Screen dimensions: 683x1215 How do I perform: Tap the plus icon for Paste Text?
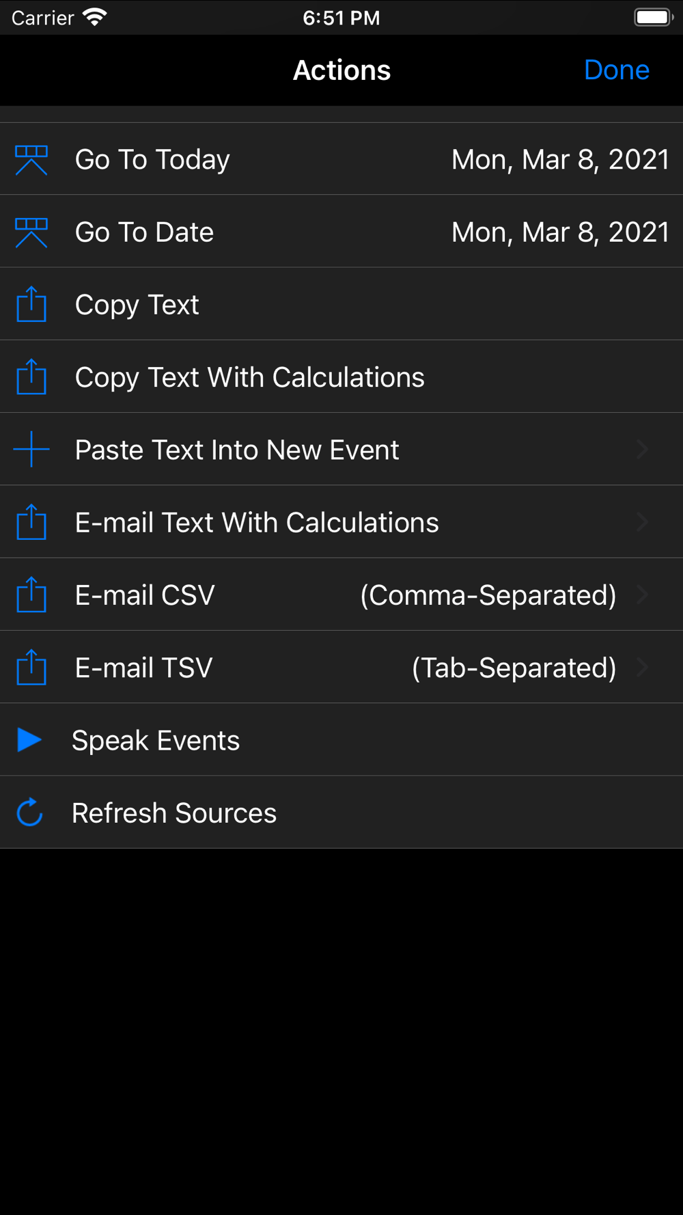tap(31, 450)
